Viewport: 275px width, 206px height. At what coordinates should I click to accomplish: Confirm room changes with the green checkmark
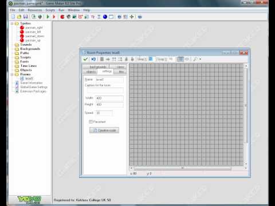point(85,59)
